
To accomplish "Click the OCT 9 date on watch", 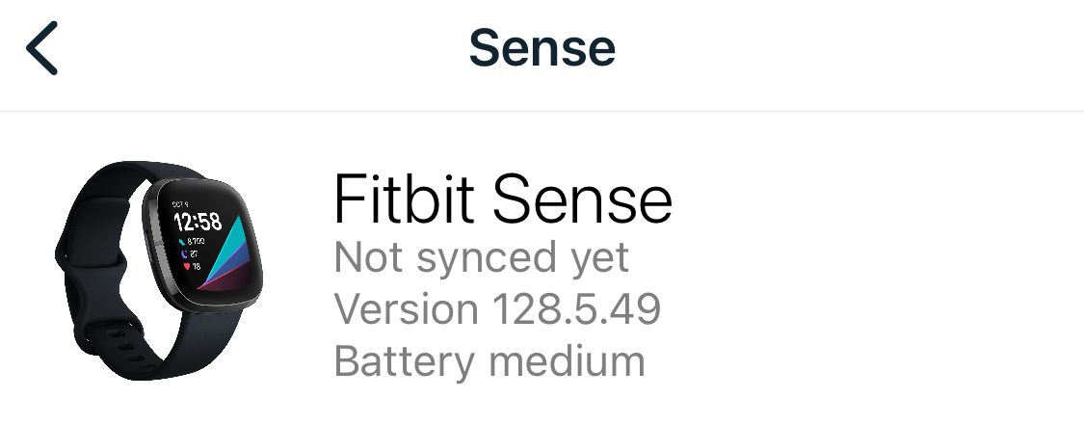I will (x=180, y=204).
